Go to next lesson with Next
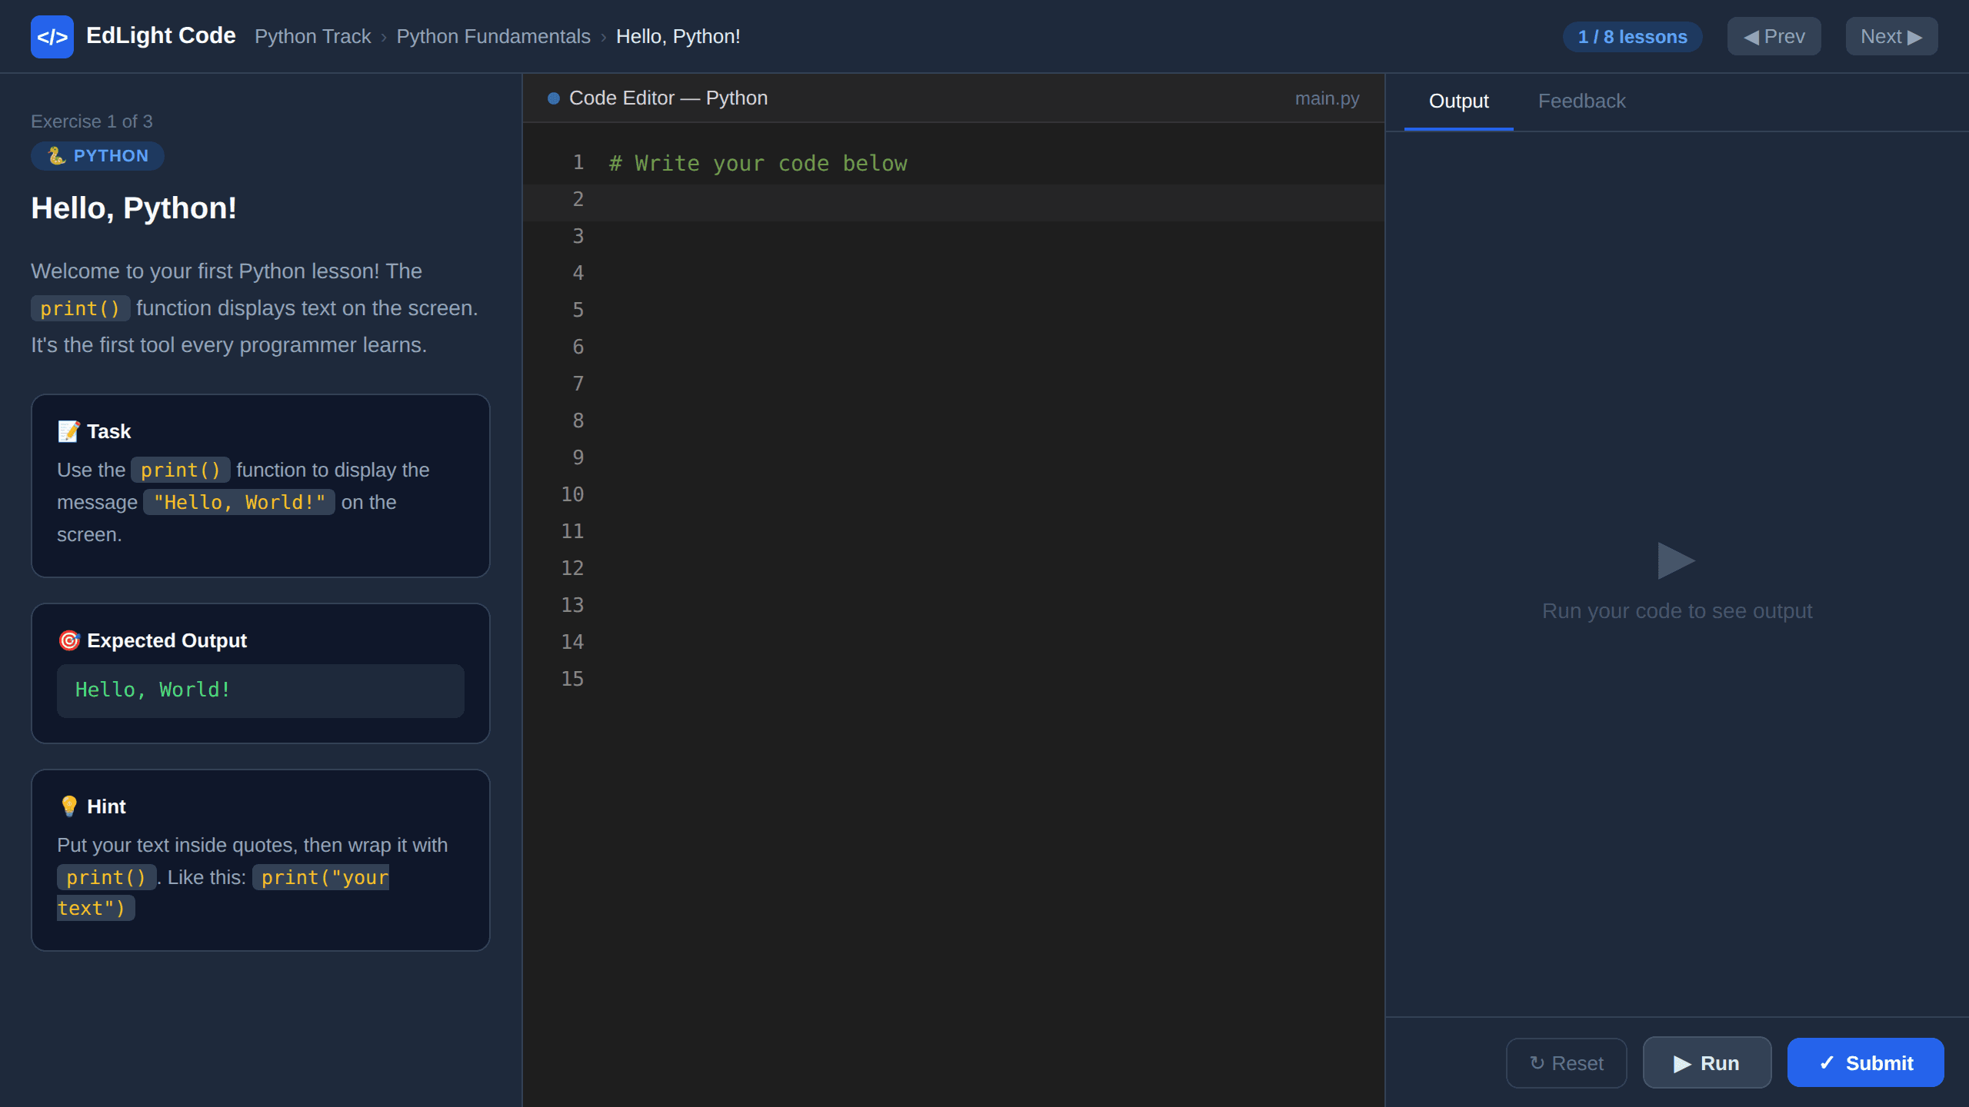 tap(1891, 36)
